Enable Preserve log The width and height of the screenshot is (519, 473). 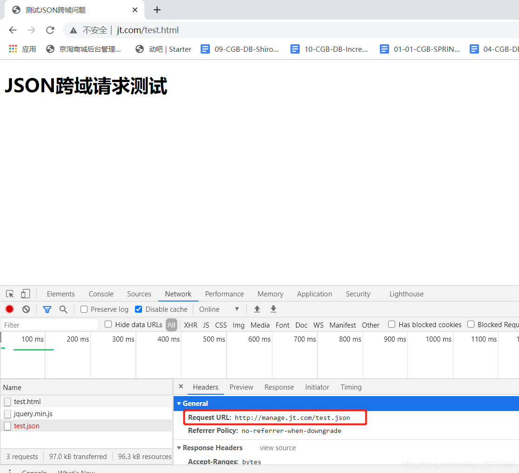(84, 309)
